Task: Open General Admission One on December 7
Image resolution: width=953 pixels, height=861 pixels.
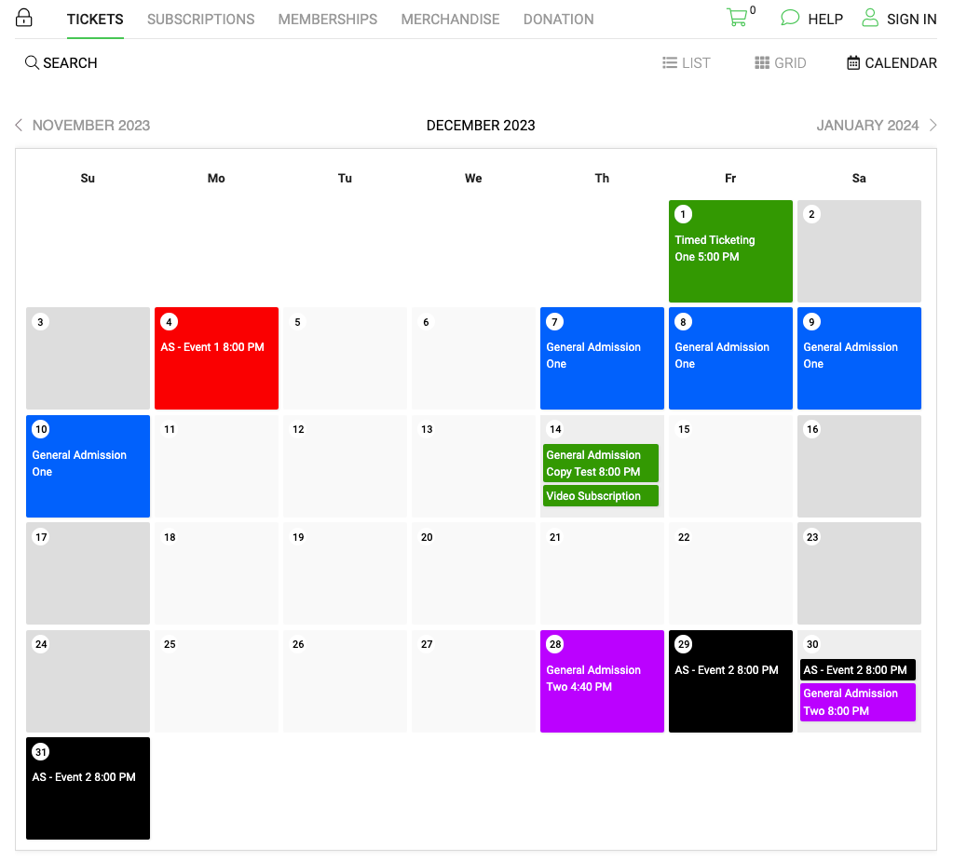Action: coord(602,358)
